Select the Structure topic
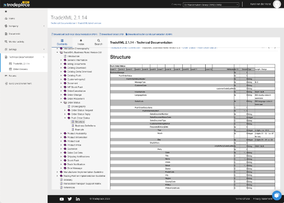The width and height of the screenshot is (284, 203). pyautogui.click(x=80, y=122)
